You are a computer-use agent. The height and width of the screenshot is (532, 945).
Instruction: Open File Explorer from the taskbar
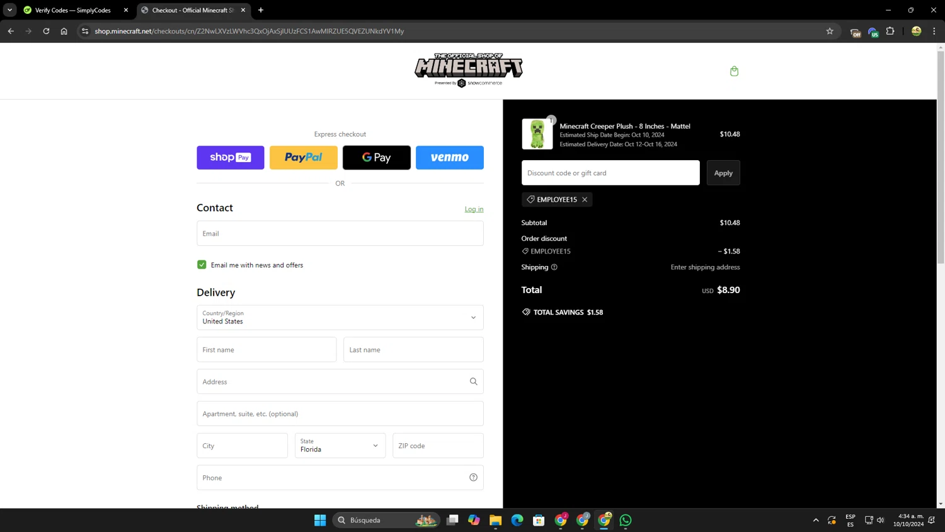click(x=495, y=520)
